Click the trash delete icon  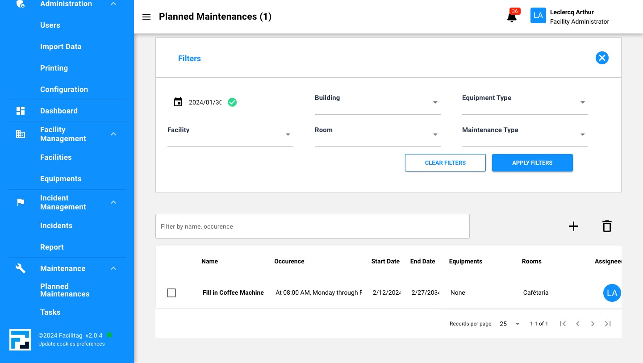(606, 226)
